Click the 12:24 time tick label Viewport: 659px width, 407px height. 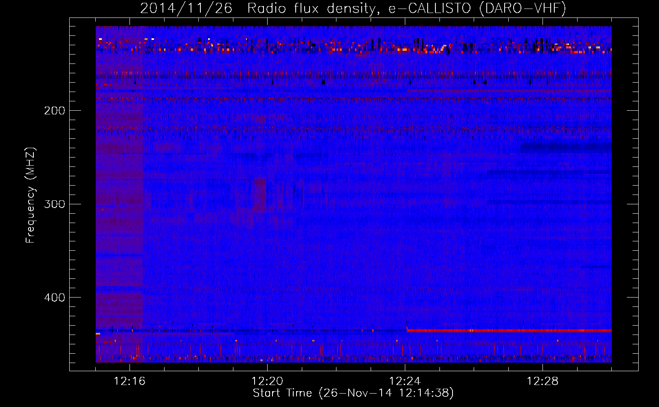click(x=405, y=381)
